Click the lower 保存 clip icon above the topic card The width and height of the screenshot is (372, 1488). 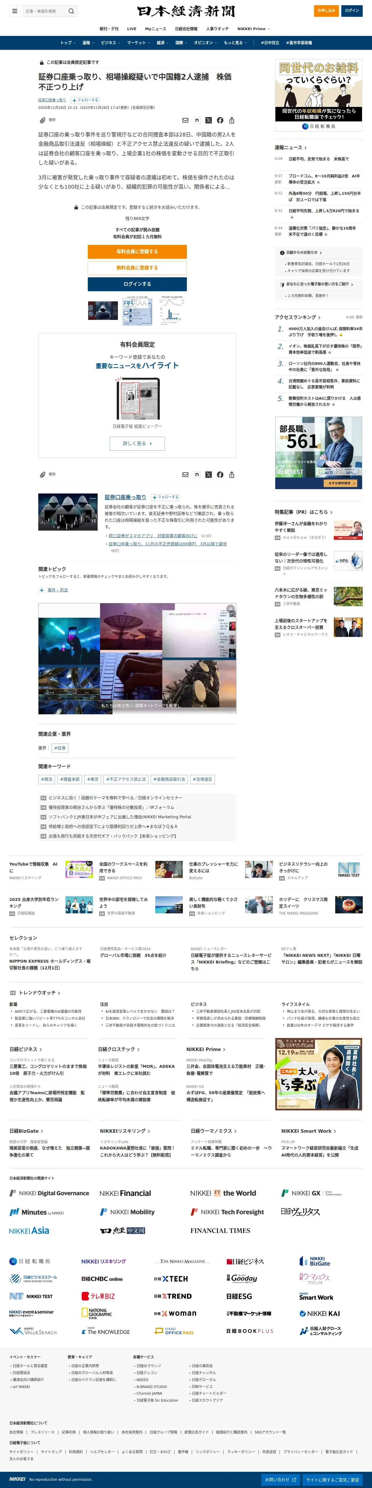pos(42,474)
